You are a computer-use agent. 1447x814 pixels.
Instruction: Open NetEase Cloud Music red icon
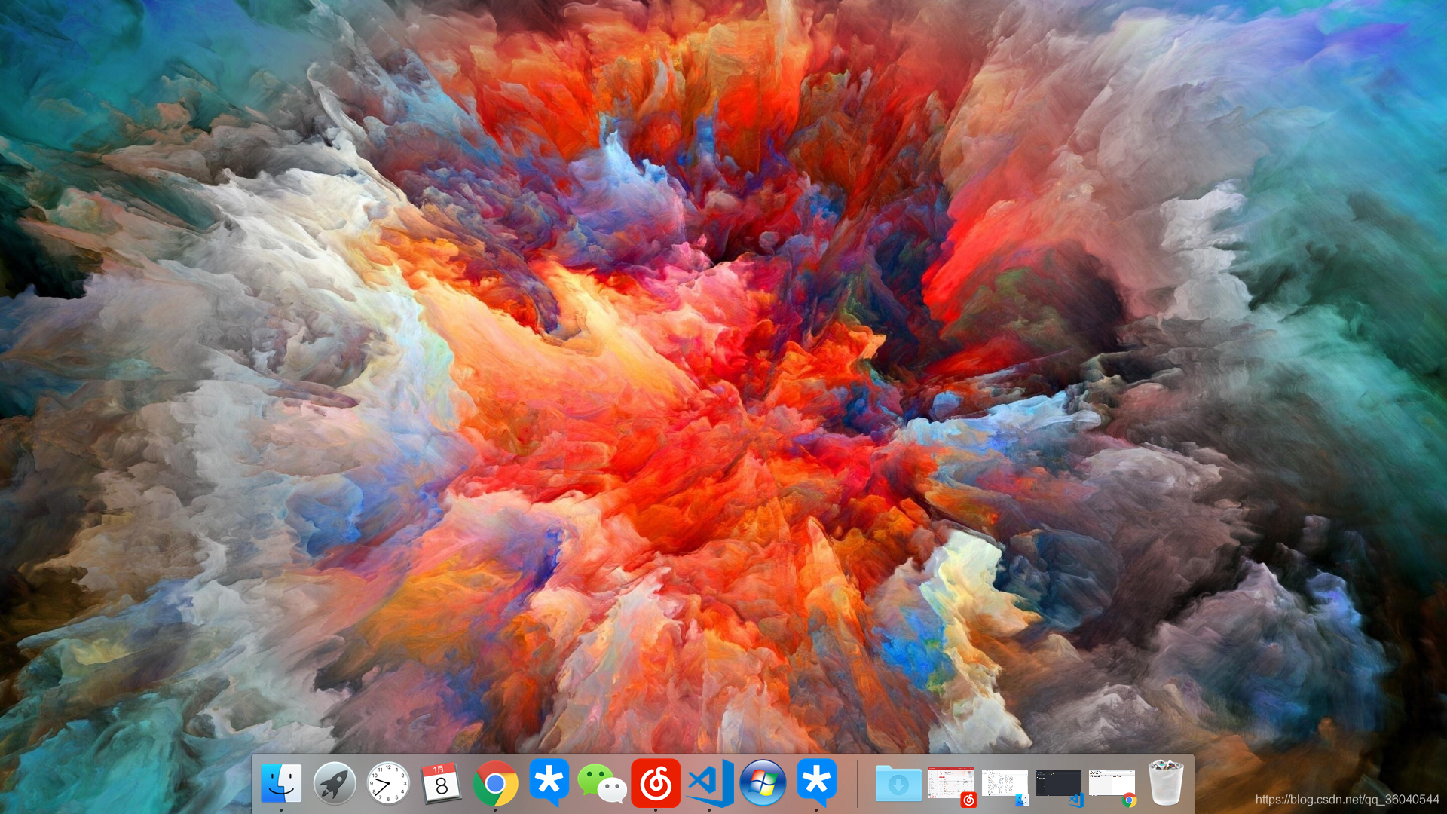[x=656, y=783]
